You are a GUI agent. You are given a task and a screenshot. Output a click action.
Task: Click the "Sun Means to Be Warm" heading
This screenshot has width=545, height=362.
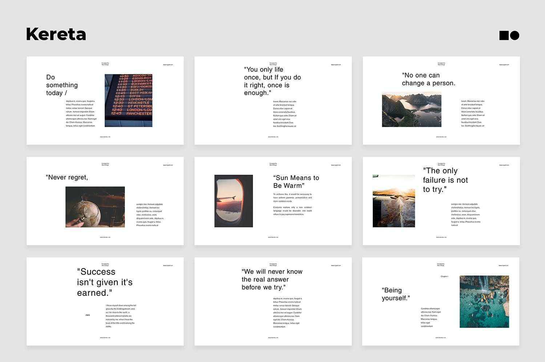(x=296, y=181)
